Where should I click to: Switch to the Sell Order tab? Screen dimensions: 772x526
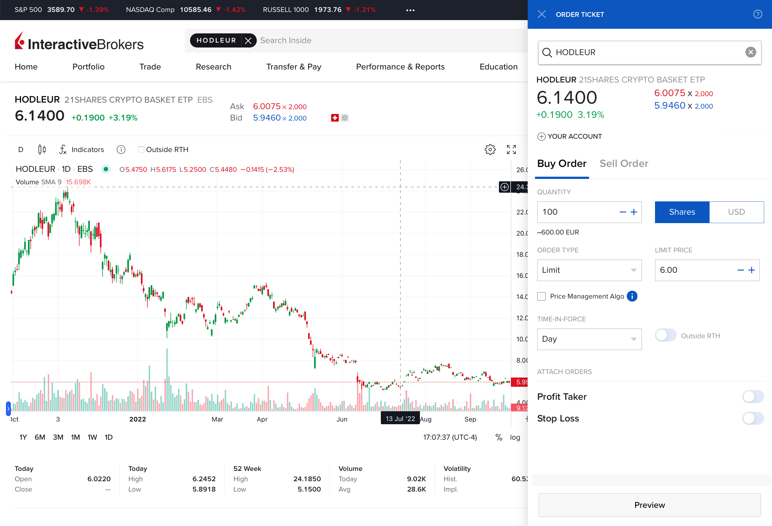click(x=624, y=163)
